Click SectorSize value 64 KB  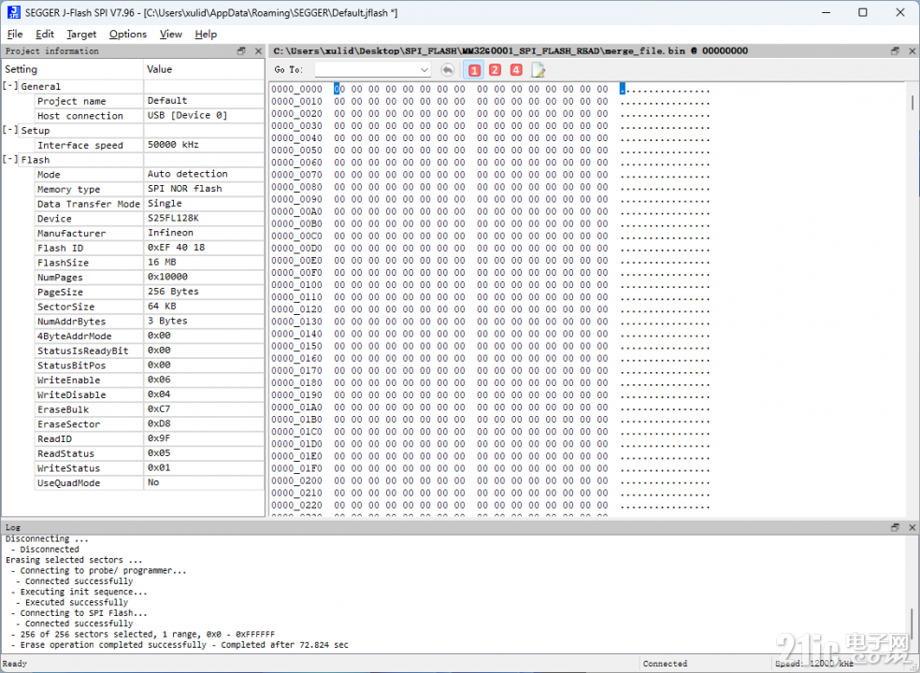pyautogui.click(x=162, y=306)
